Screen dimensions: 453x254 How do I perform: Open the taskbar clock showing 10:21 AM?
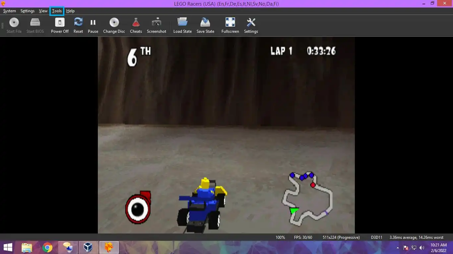coord(438,248)
